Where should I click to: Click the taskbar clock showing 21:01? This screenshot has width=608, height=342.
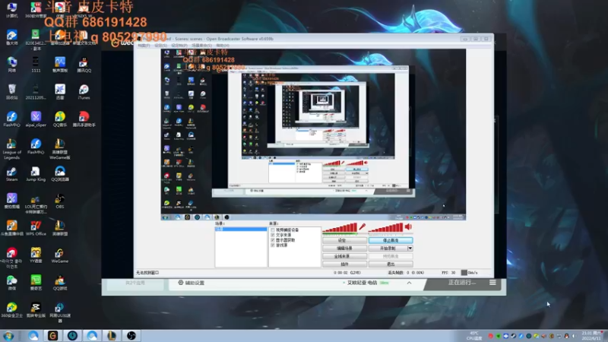[592, 335]
